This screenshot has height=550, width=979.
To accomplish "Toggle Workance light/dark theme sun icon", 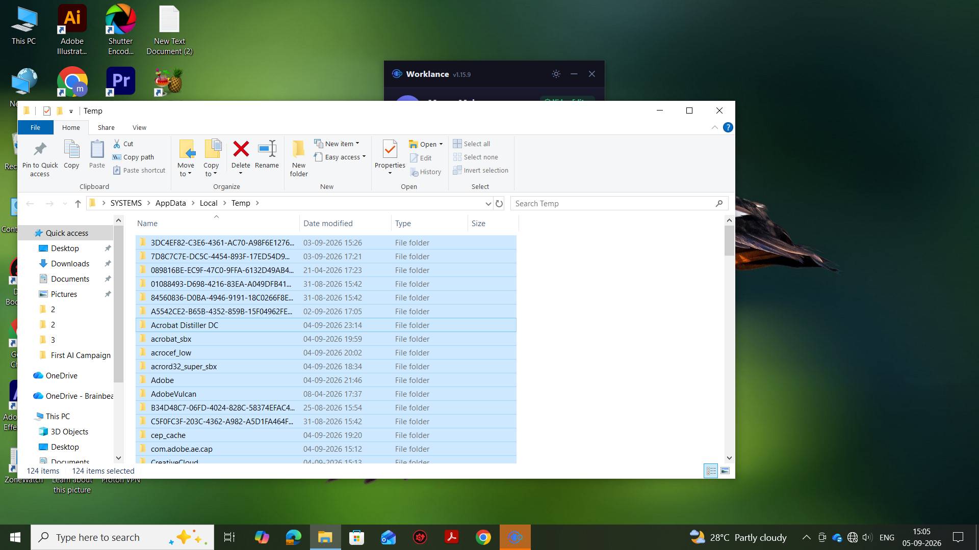I will click(x=556, y=74).
